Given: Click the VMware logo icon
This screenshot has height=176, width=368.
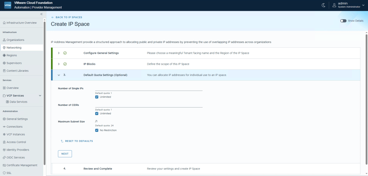Looking at the screenshot, I should pyautogui.click(x=8, y=5).
